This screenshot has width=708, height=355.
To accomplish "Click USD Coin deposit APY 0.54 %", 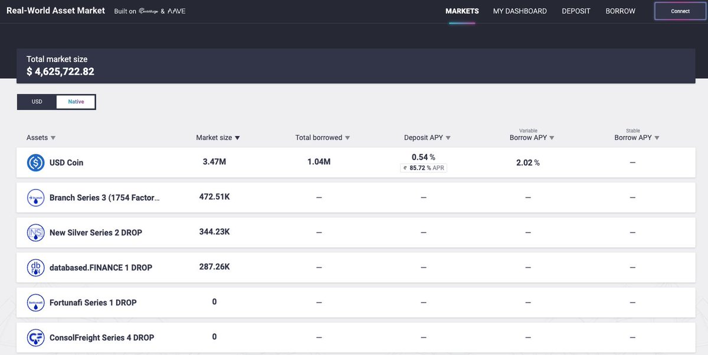I will [423, 157].
